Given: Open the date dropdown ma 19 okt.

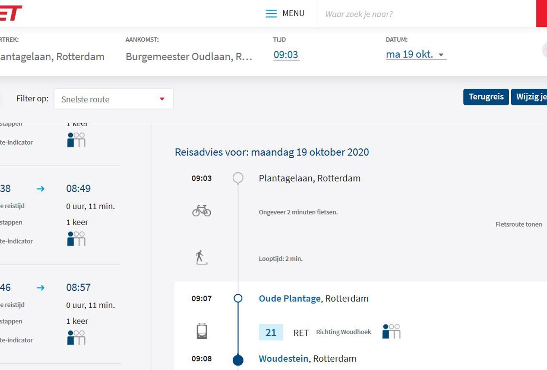Looking at the screenshot, I should tap(415, 55).
